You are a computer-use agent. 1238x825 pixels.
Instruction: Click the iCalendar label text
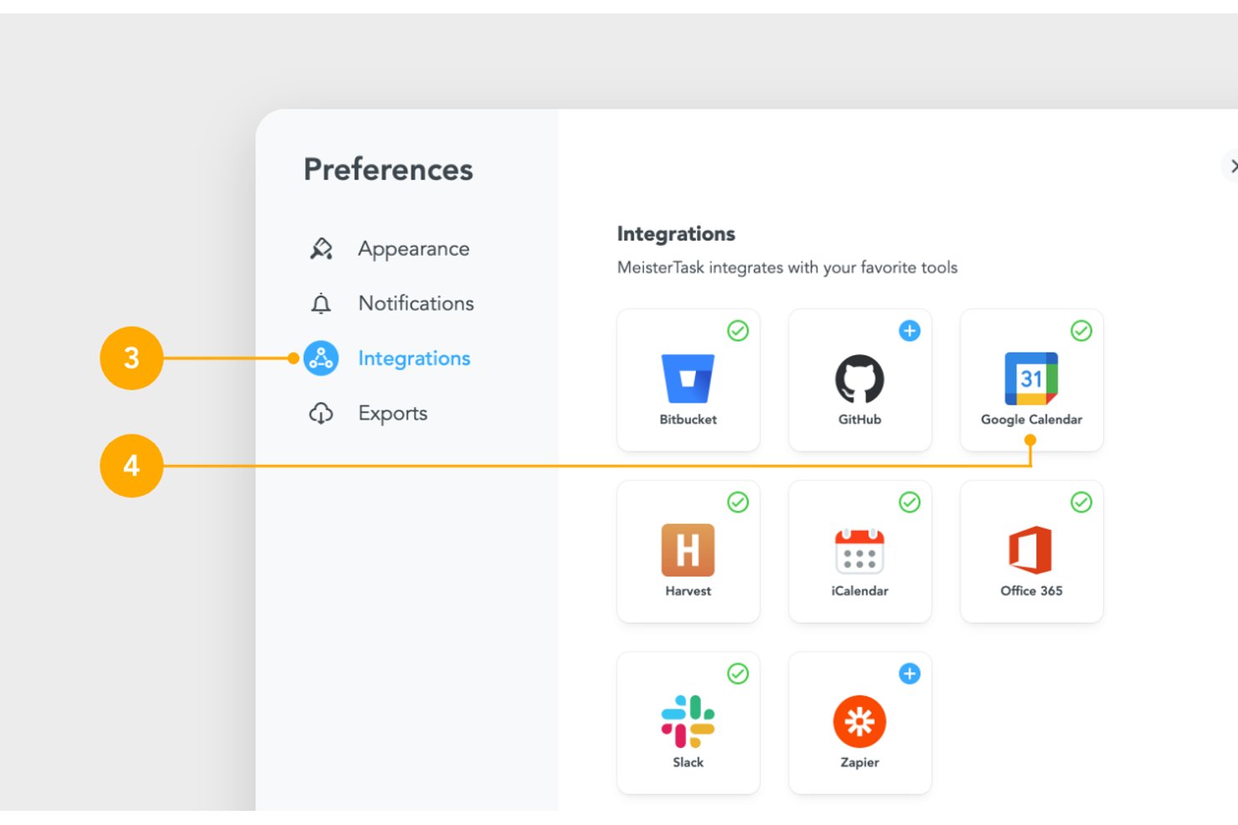pos(860,591)
